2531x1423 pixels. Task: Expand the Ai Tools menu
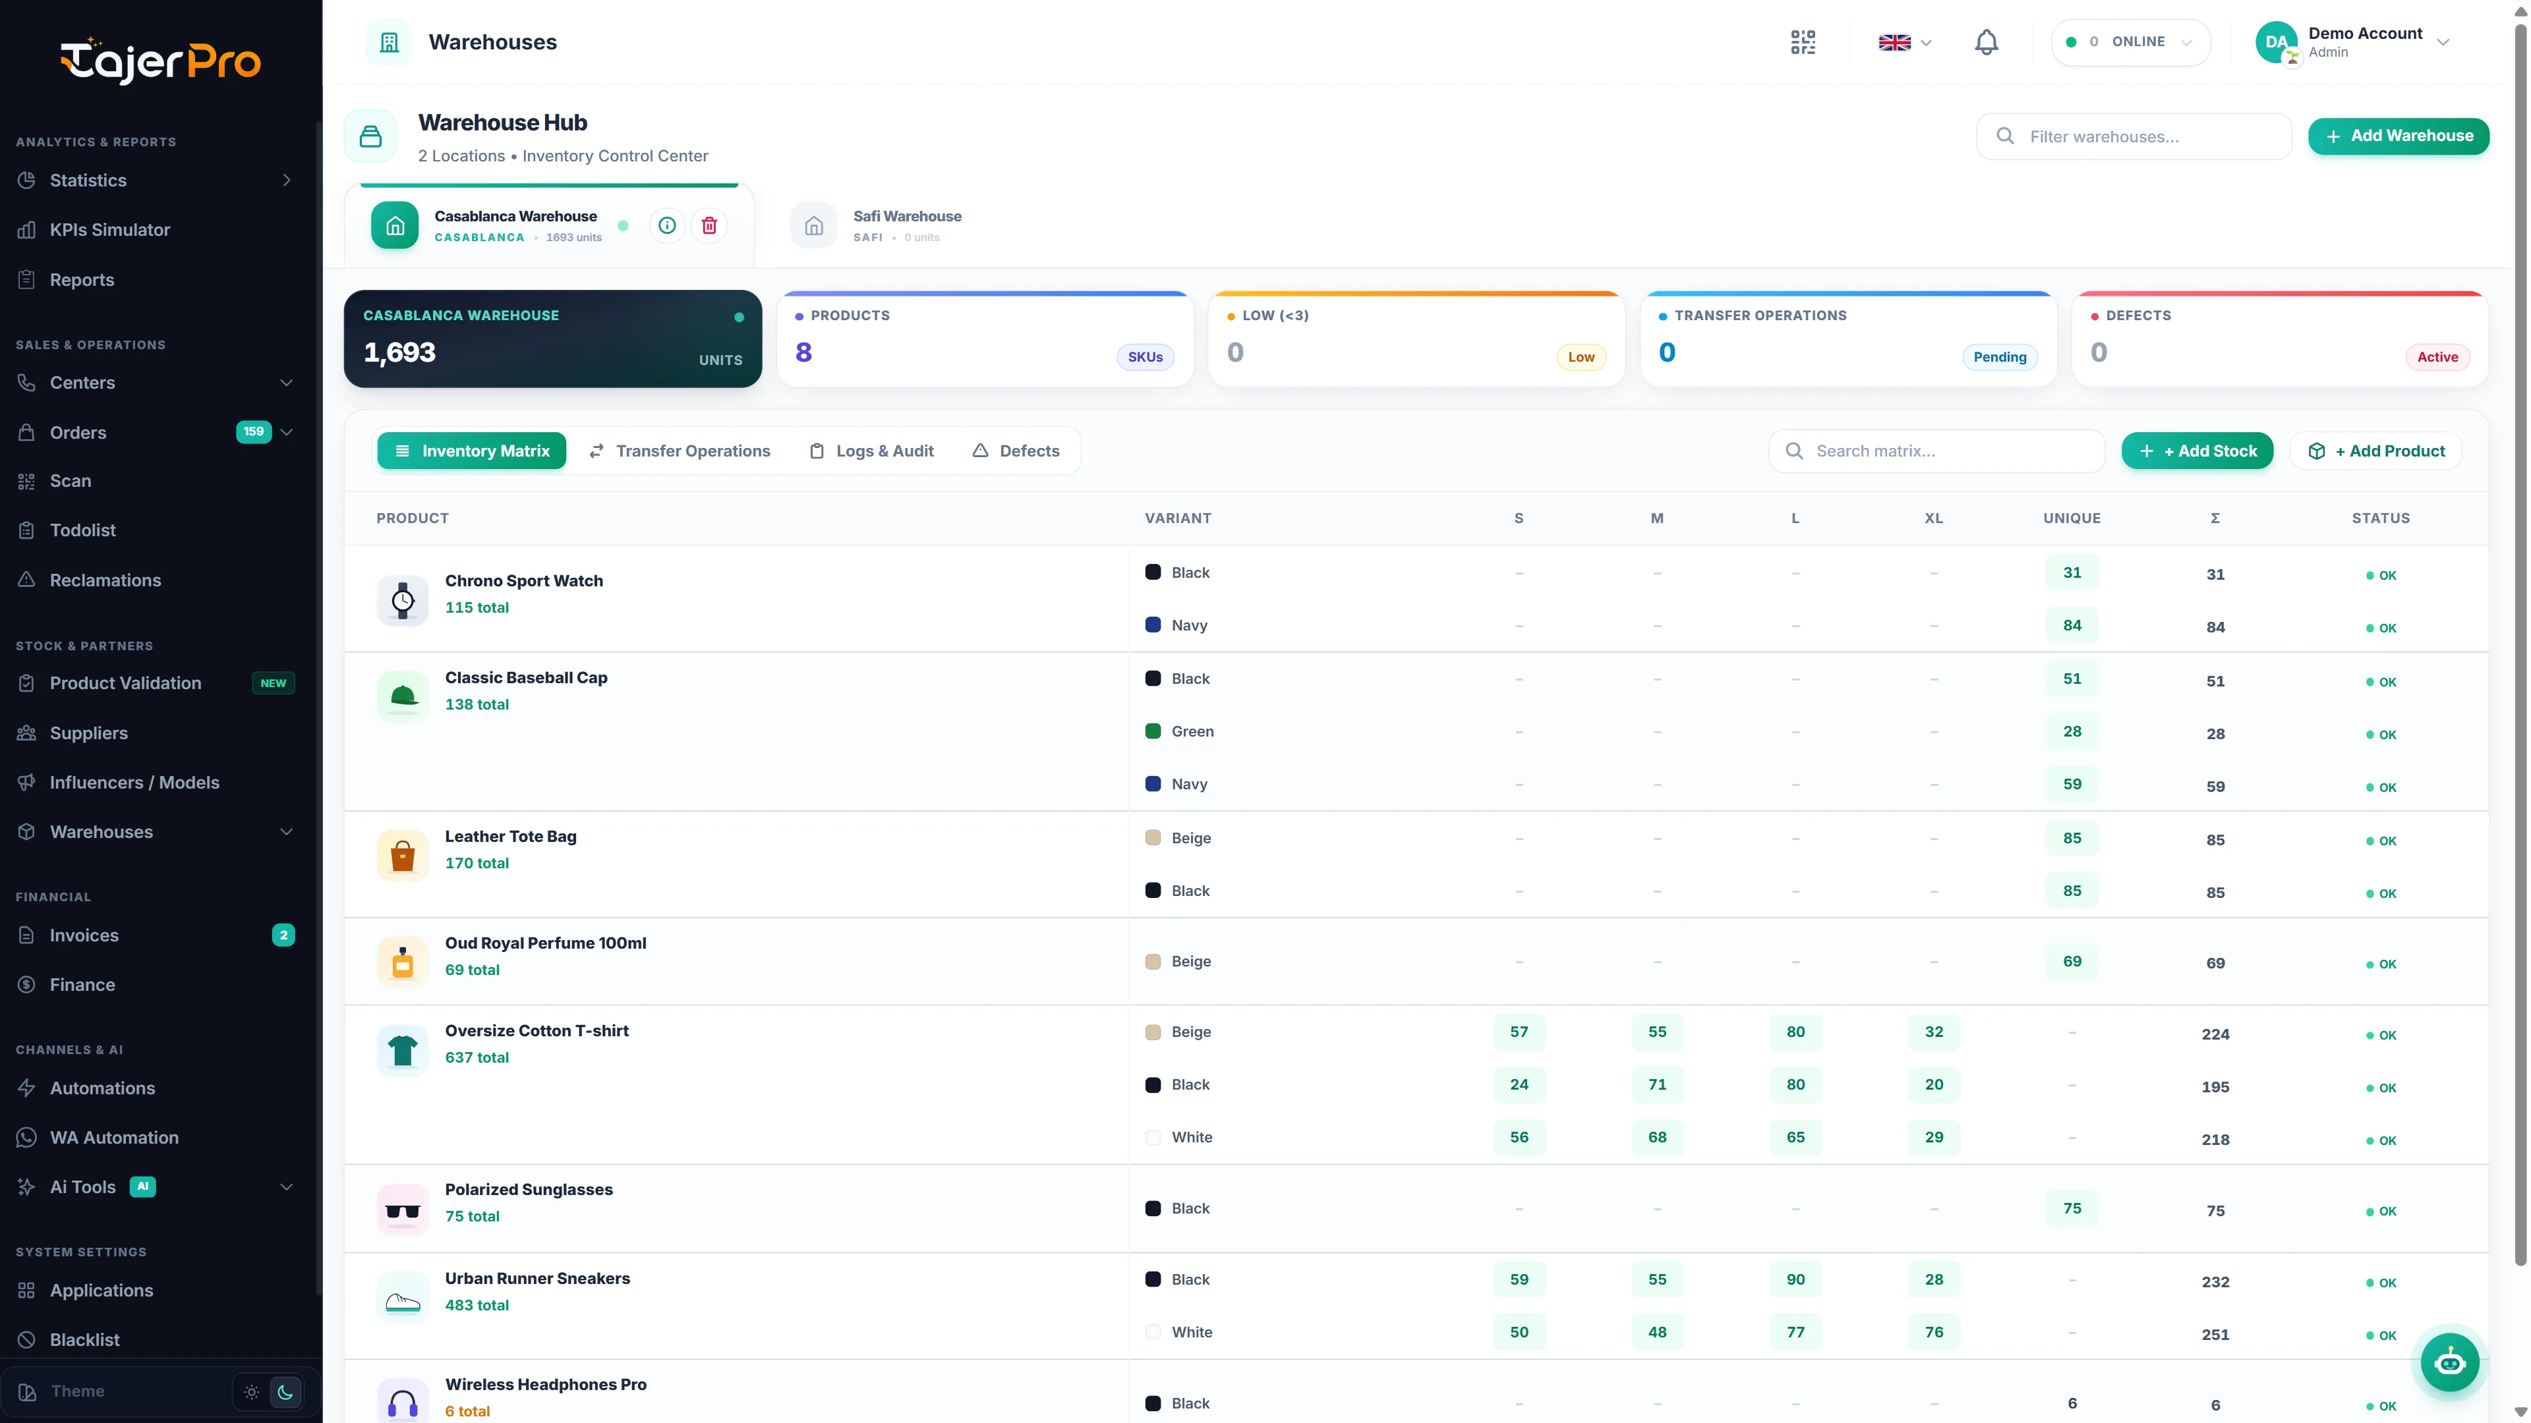click(x=287, y=1187)
